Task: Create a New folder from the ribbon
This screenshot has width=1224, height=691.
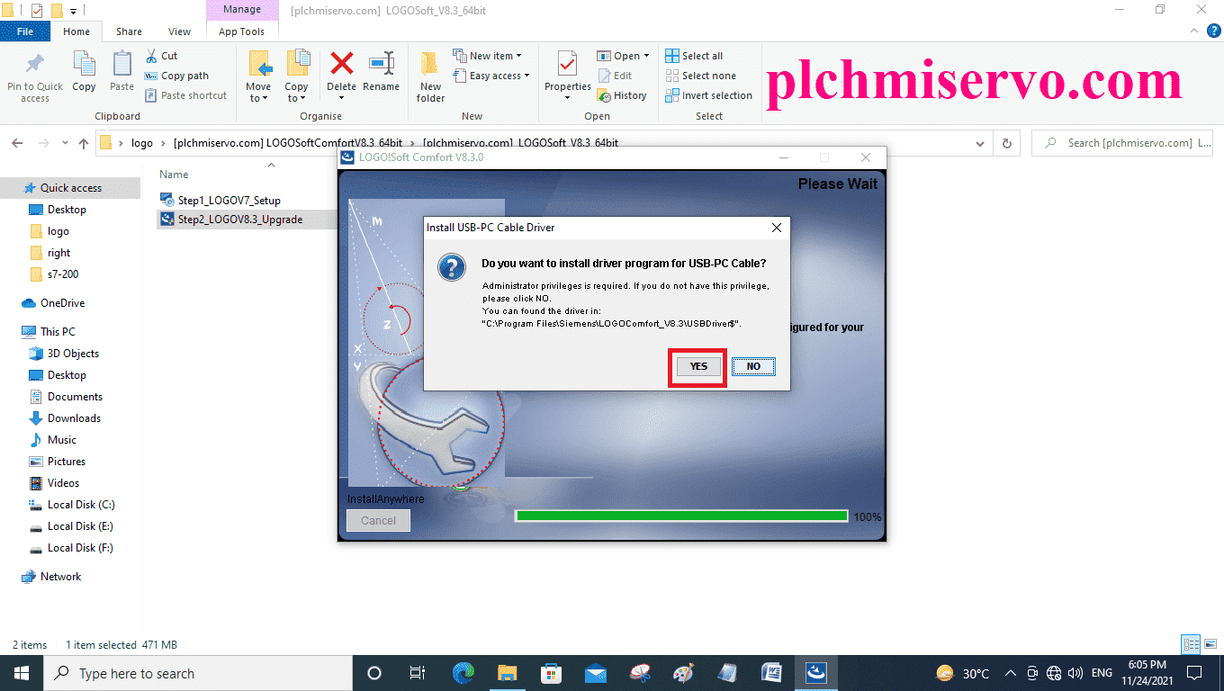Action: coord(431,76)
